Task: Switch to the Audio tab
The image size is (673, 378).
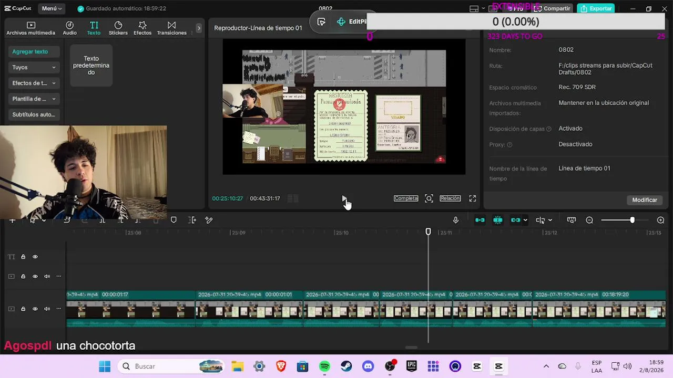Action: click(x=69, y=28)
